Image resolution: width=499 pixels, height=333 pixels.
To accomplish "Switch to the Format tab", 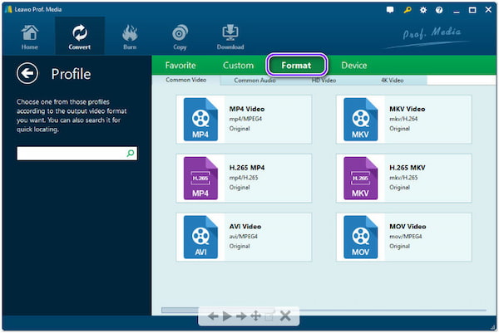I will [x=296, y=66].
